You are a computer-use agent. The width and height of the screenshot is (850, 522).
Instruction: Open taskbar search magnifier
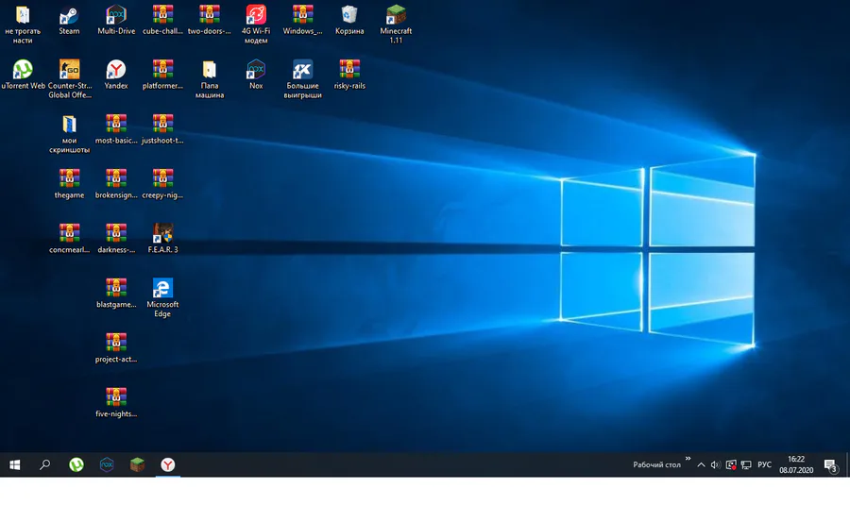click(45, 465)
